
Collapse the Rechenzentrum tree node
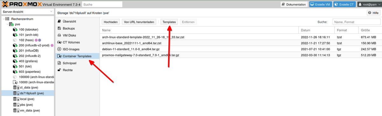(x=4, y=19)
